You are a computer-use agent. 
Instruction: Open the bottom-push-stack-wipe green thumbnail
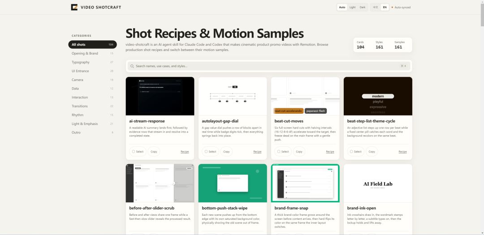click(x=233, y=183)
